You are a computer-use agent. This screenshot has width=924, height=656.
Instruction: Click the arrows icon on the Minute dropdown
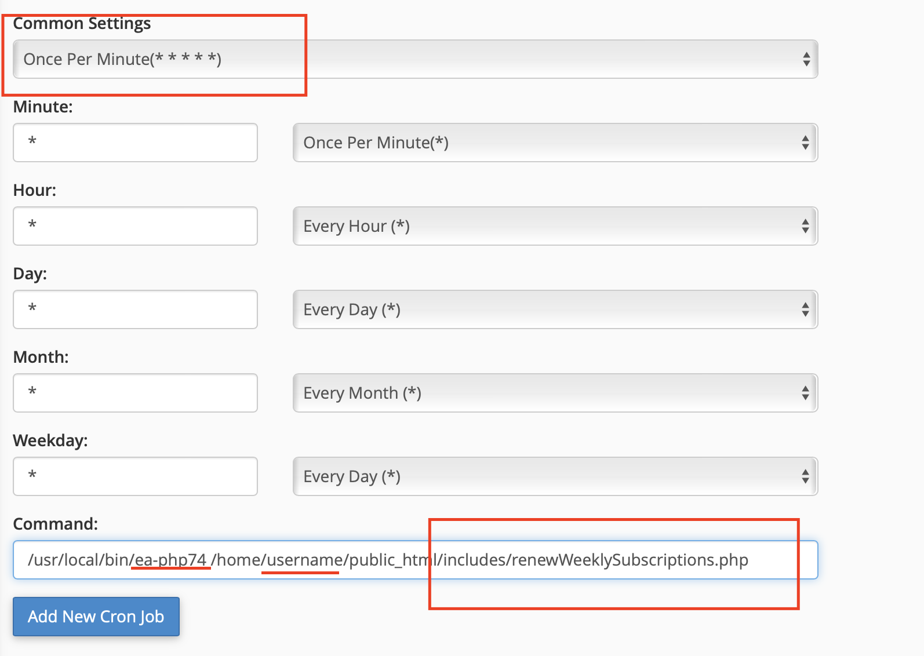point(805,143)
